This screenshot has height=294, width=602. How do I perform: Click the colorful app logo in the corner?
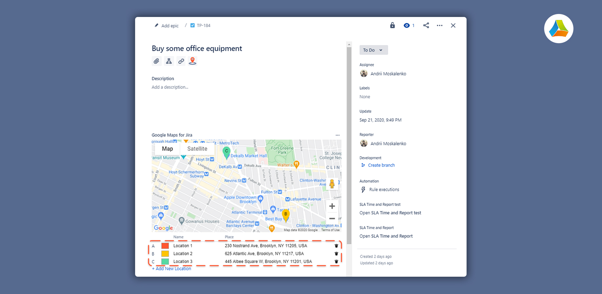pos(559,28)
